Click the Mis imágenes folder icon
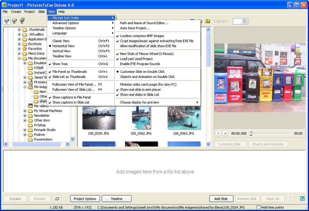The image size is (309, 211). pyautogui.click(x=30, y=87)
